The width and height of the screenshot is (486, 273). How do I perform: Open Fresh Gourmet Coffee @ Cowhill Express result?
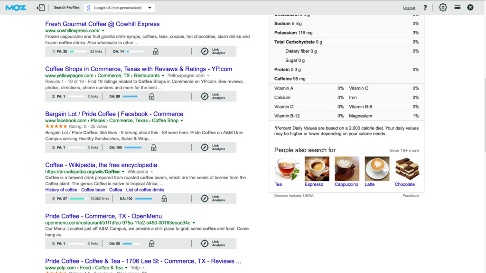coord(103,24)
